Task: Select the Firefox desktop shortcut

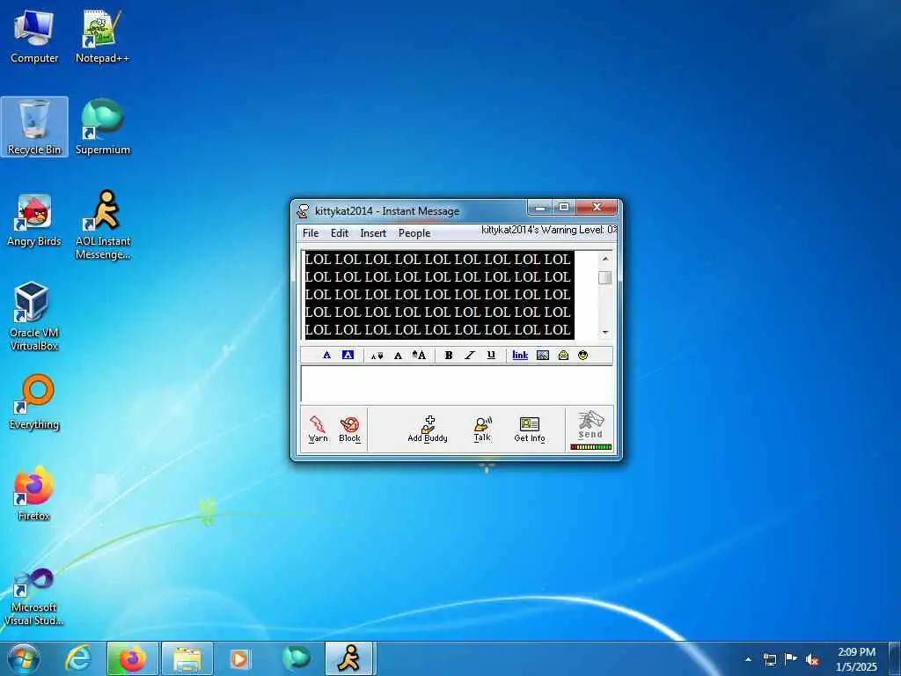Action: tap(34, 493)
